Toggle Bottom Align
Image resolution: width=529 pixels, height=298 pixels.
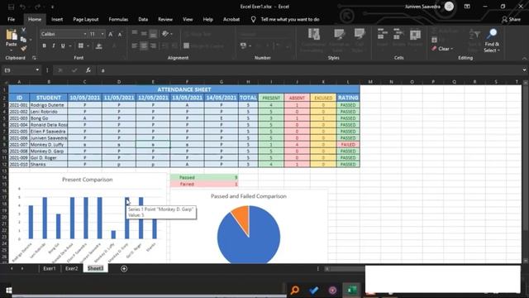click(153, 34)
